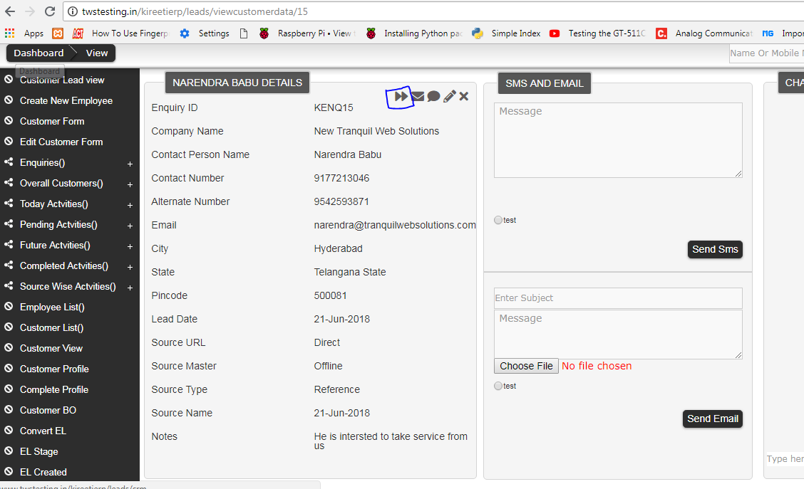Viewport: 804px width, 489px height.
Task: Open Customer Profile in the sidebar
Action: (54, 369)
